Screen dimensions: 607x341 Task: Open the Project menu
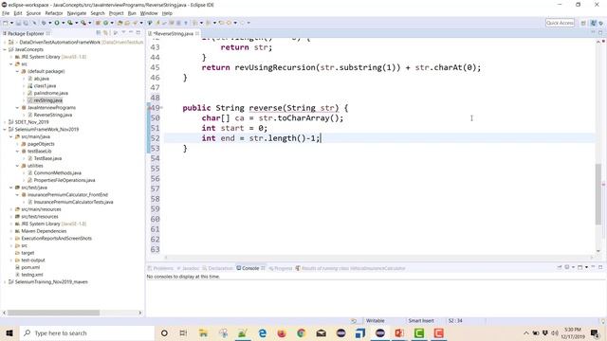point(116,13)
